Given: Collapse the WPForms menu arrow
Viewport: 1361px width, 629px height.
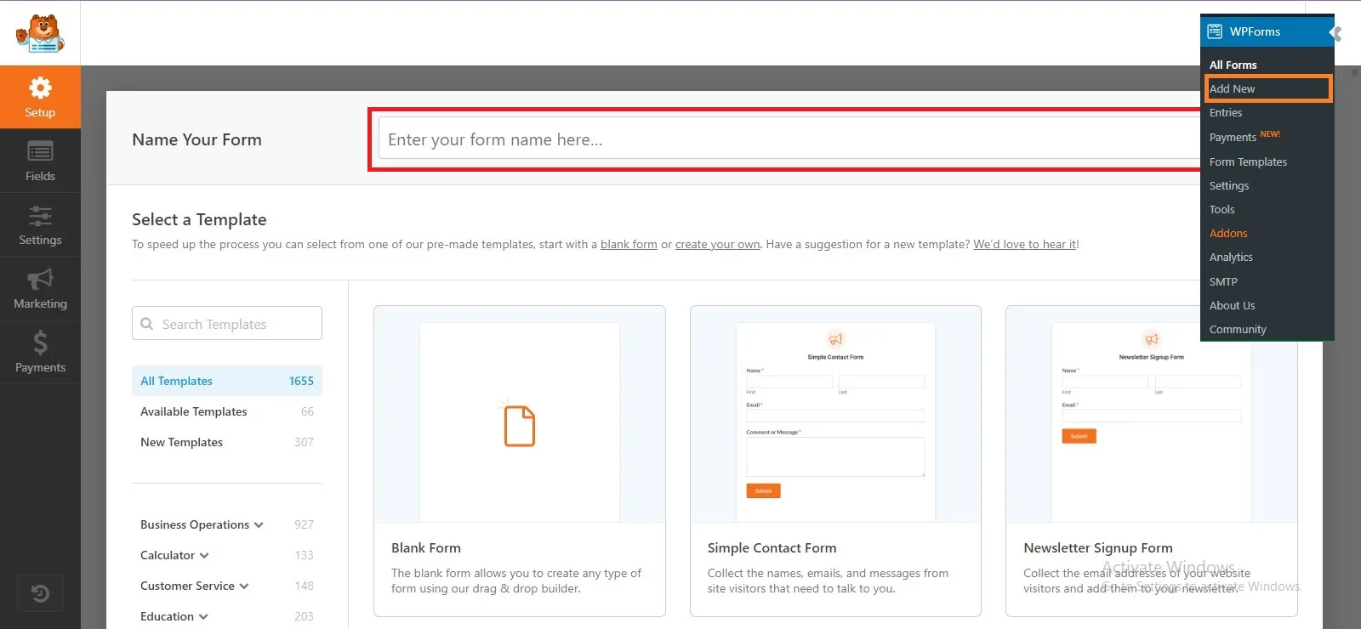Looking at the screenshot, I should [x=1336, y=33].
